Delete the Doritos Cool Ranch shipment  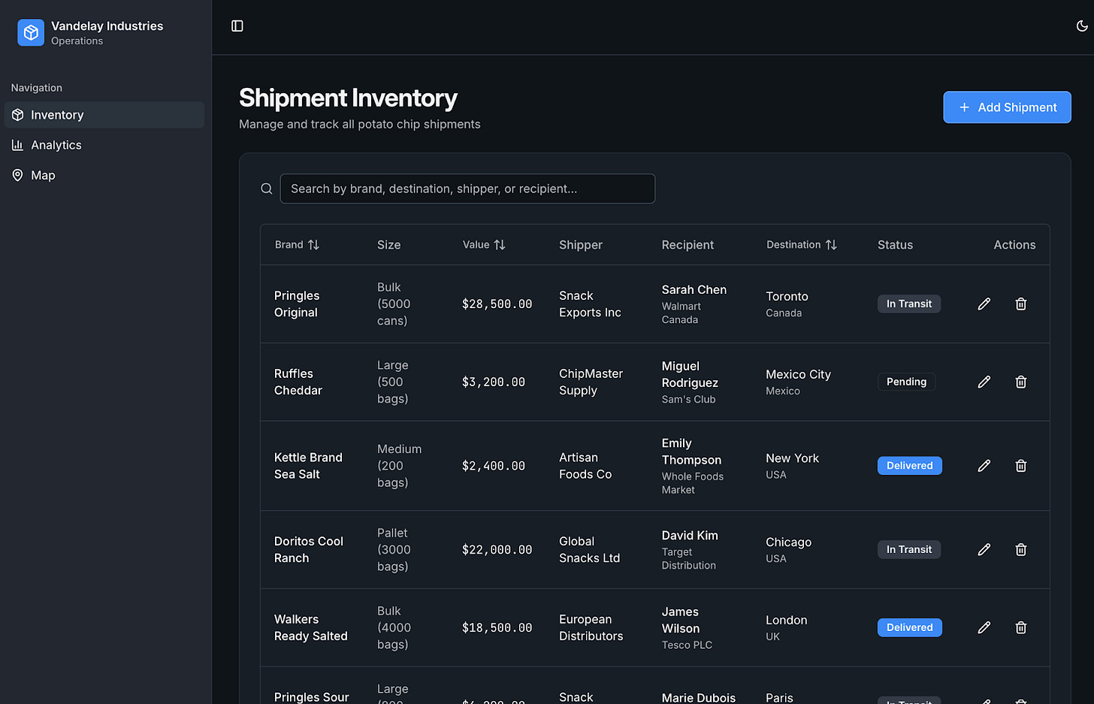click(x=1021, y=550)
